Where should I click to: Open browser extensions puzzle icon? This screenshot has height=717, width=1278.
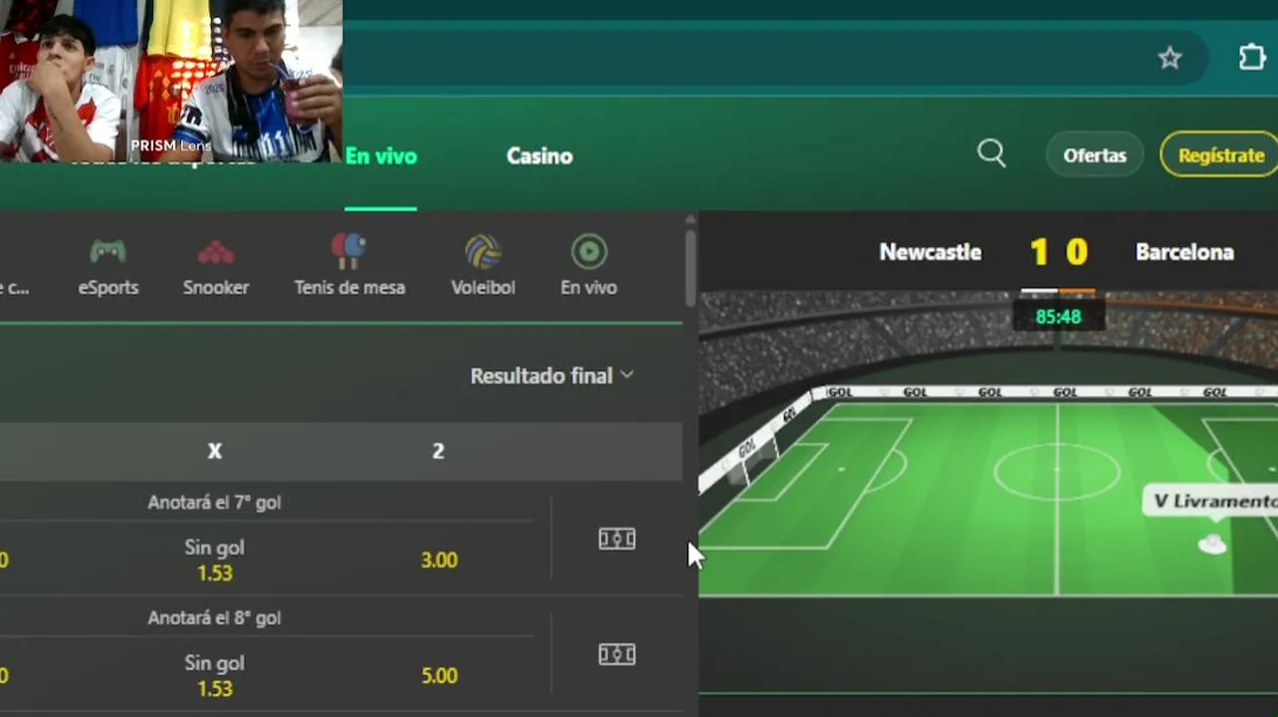click(1252, 57)
